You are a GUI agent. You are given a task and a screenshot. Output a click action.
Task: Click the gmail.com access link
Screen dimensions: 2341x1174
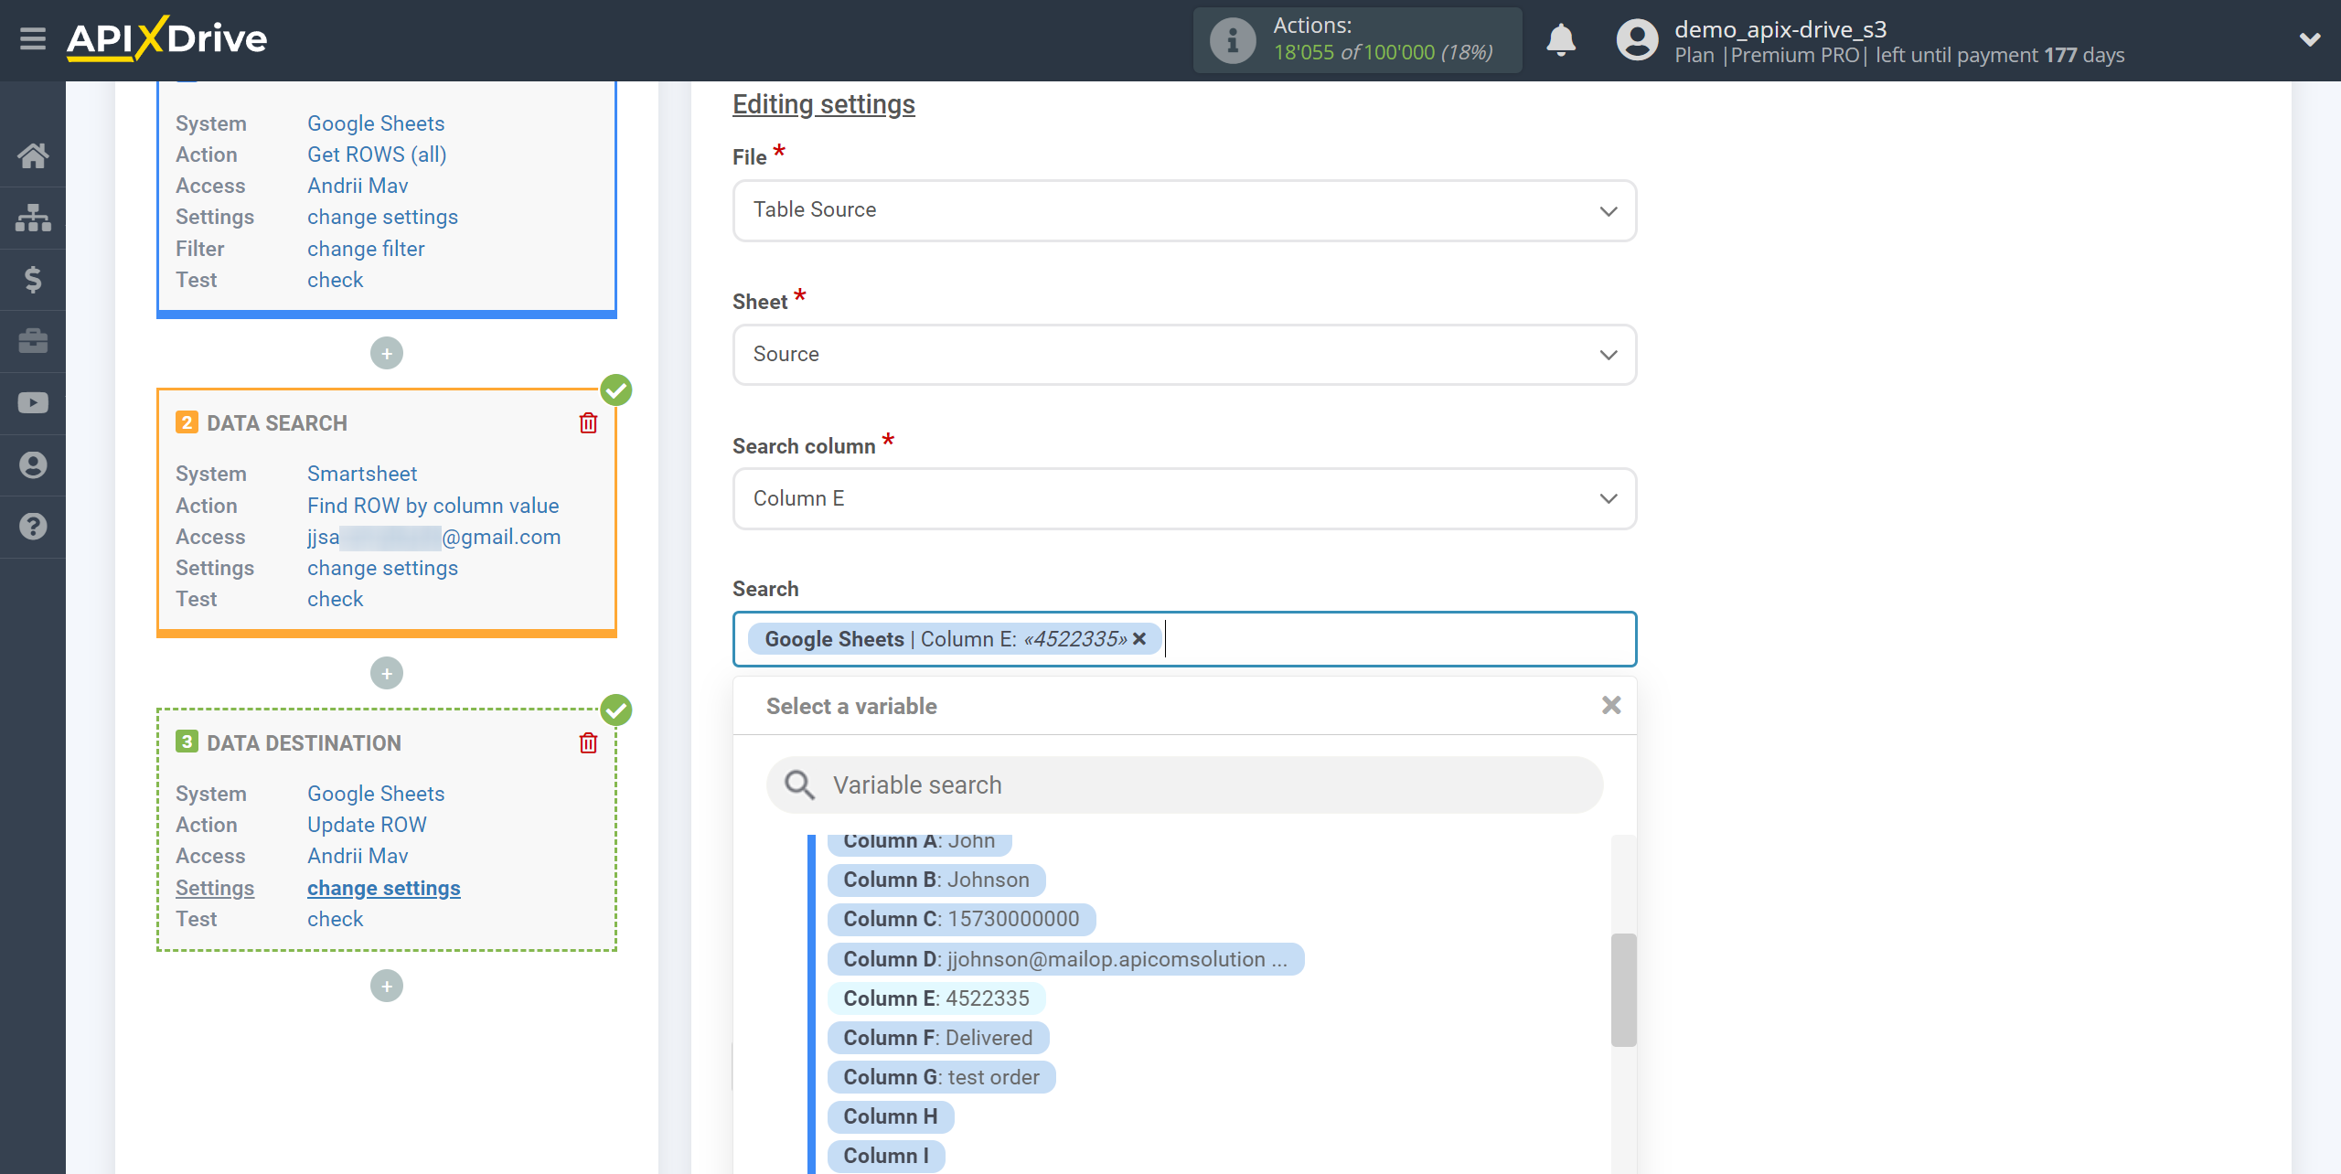tap(433, 537)
